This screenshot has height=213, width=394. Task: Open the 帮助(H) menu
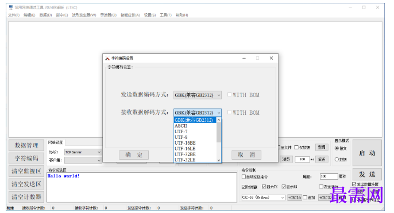(x=181, y=15)
